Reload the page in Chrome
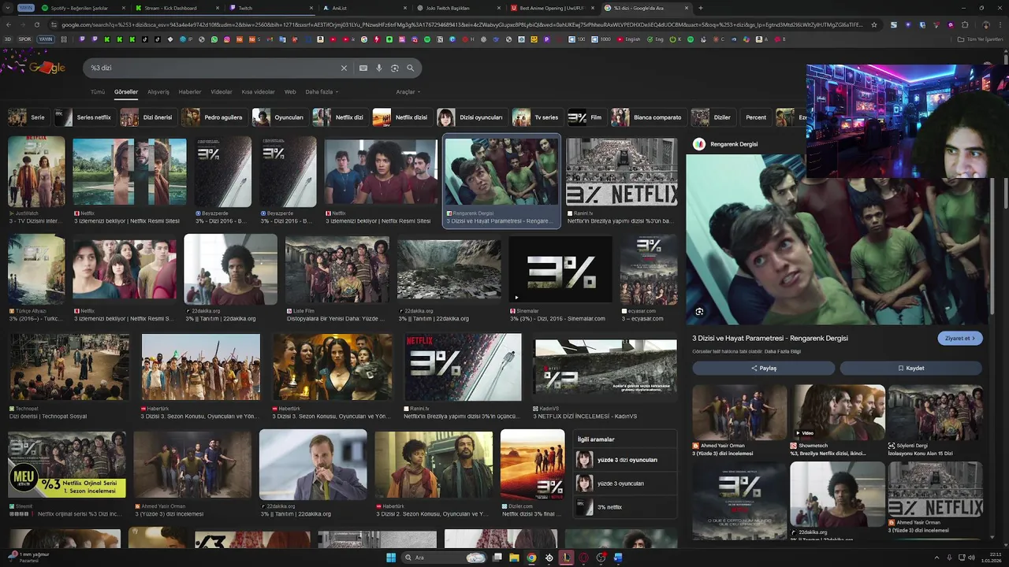The width and height of the screenshot is (1009, 567). (36, 24)
